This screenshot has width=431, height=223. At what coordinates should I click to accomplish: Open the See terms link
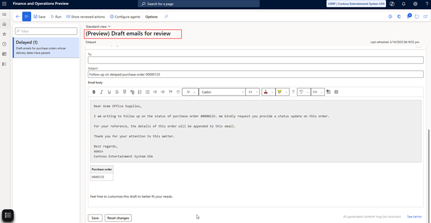point(414,217)
